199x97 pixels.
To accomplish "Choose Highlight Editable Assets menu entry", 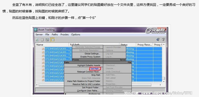I will 89,65.
